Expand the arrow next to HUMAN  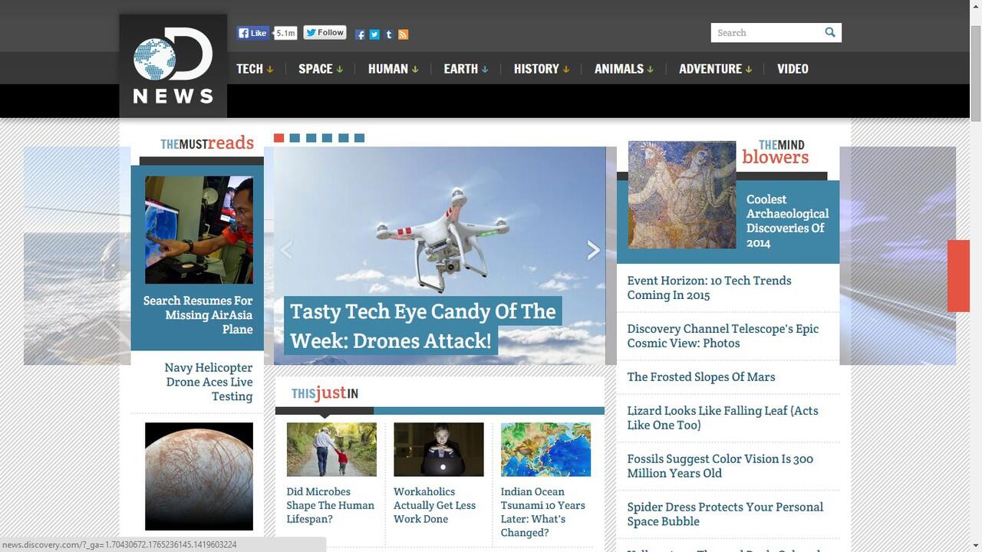click(x=415, y=69)
